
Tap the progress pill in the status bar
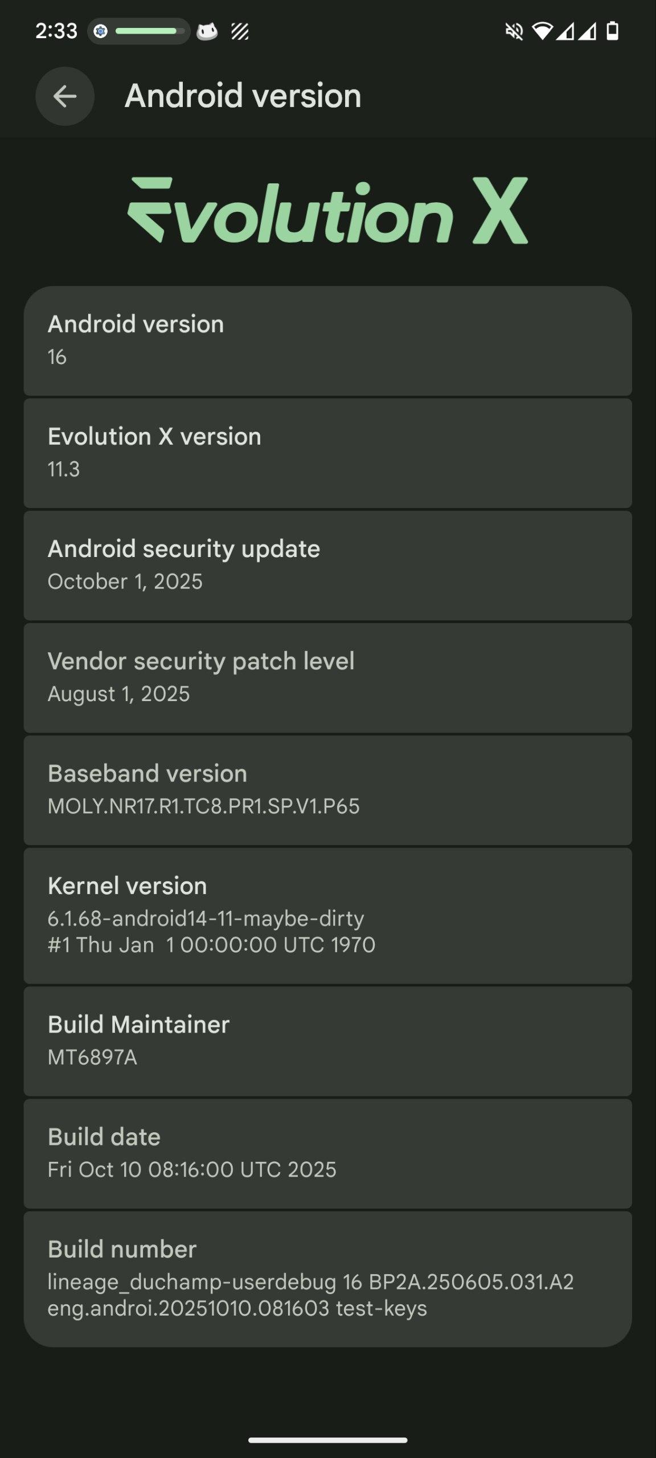139,31
